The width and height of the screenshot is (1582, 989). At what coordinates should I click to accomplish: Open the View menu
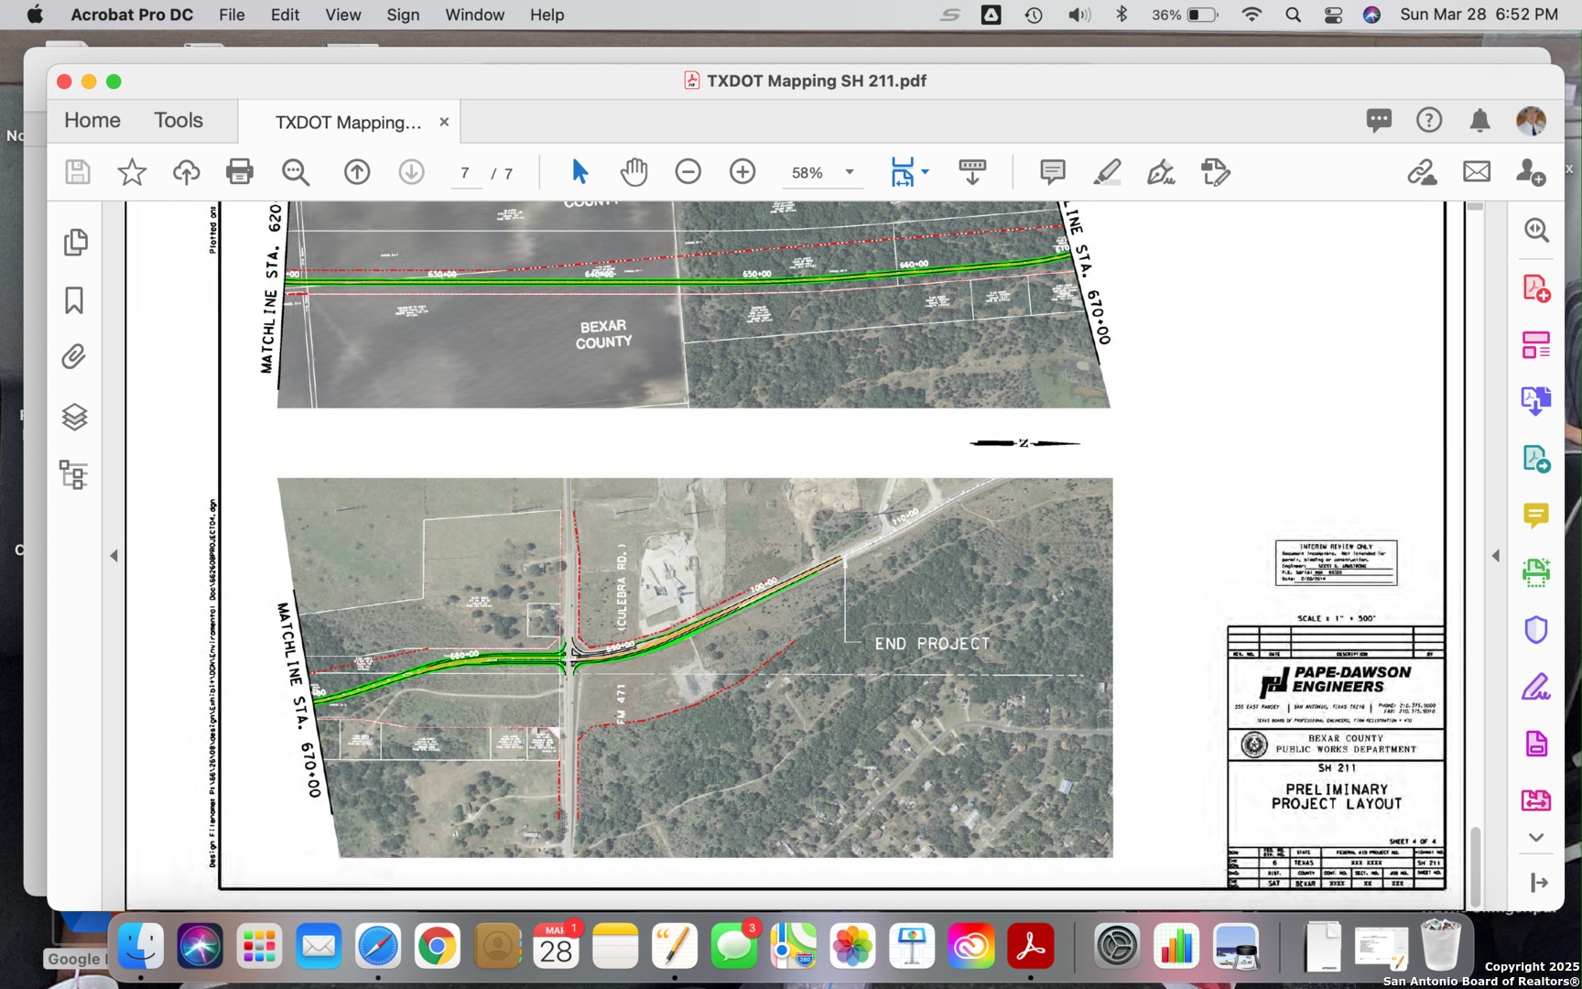tap(342, 15)
